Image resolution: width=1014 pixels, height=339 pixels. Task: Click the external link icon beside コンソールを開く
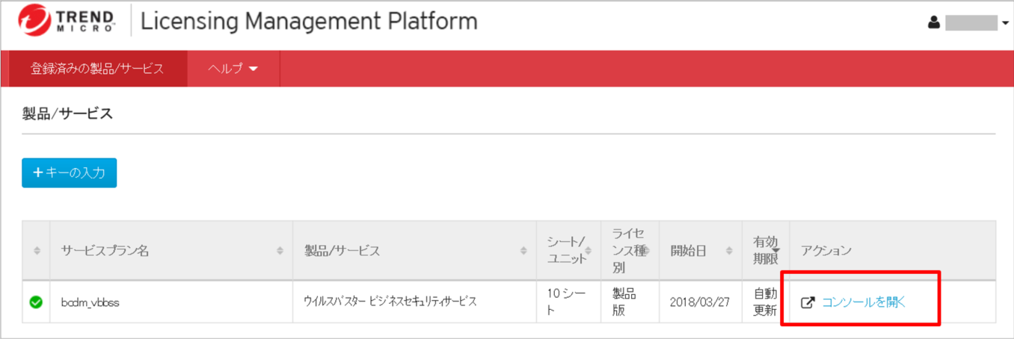(808, 302)
